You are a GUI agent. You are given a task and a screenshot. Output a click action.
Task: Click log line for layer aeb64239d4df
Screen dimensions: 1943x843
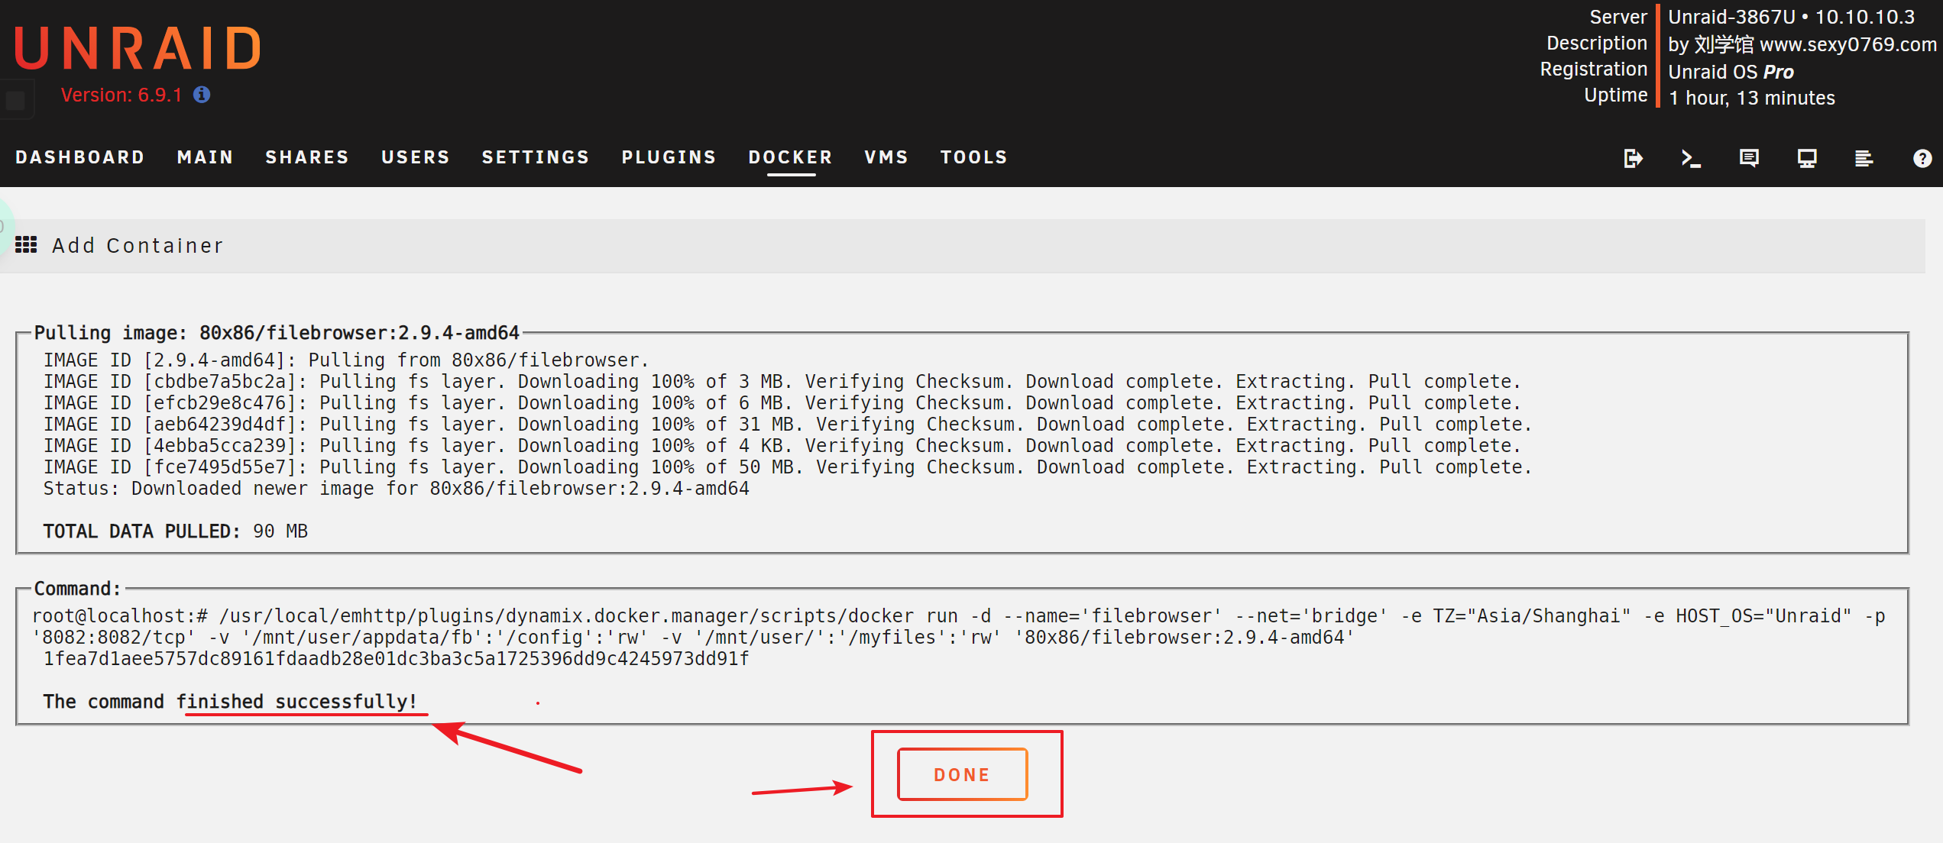pyautogui.click(x=787, y=424)
